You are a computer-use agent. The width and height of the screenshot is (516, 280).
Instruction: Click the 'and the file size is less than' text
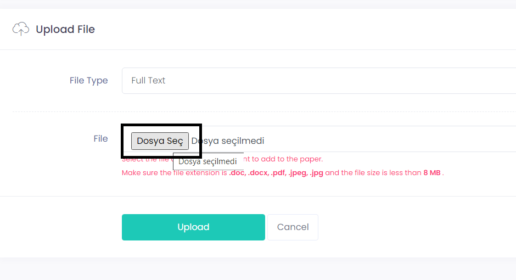(373, 173)
